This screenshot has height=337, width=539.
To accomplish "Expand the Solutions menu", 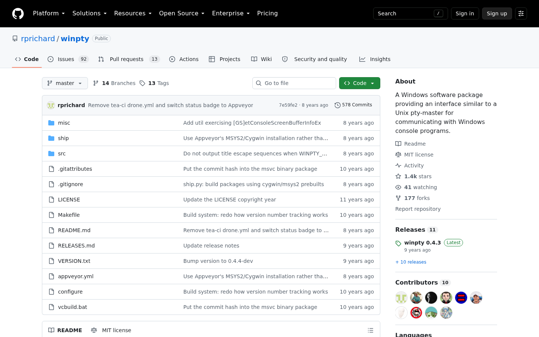I will click(89, 13).
